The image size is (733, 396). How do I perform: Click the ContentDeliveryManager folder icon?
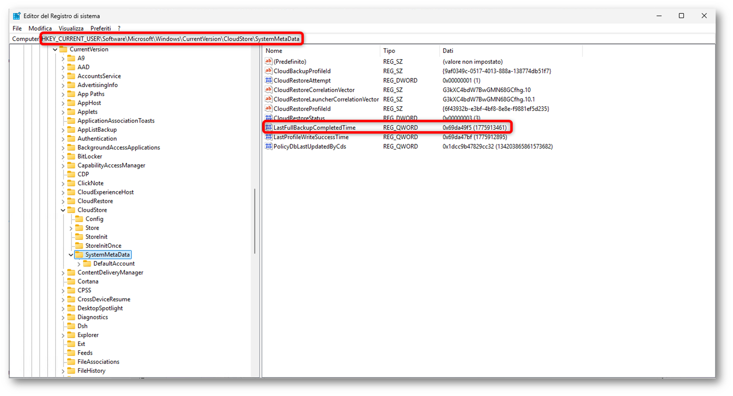coord(71,273)
